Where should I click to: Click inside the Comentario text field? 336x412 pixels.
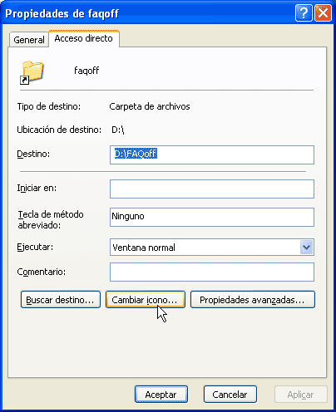point(212,272)
